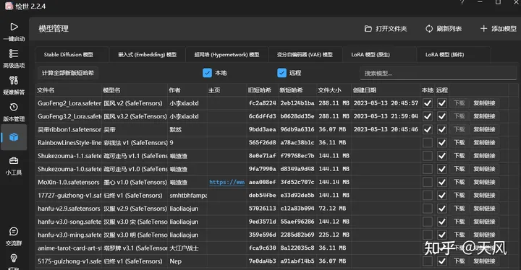Open the https link in MoXin row
Viewport: 521px width, 270px height.
pyautogui.click(x=227, y=182)
